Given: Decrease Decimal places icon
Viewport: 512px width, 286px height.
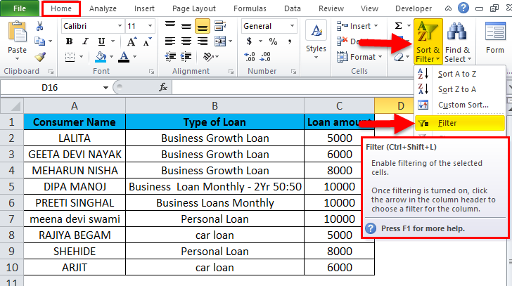Looking at the screenshot, I should [265, 57].
